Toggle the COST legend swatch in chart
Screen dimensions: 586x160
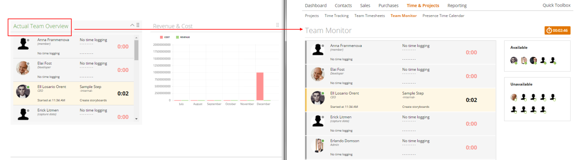161,37
